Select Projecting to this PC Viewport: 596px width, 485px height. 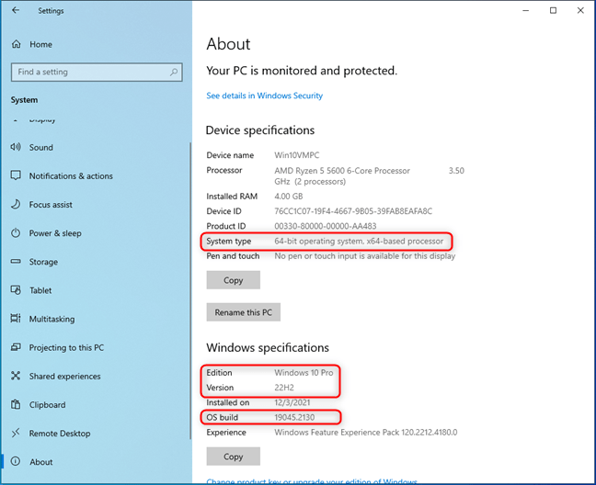click(x=66, y=347)
